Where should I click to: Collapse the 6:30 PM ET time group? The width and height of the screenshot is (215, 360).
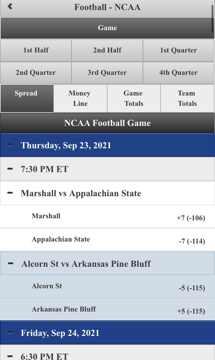coord(10,356)
